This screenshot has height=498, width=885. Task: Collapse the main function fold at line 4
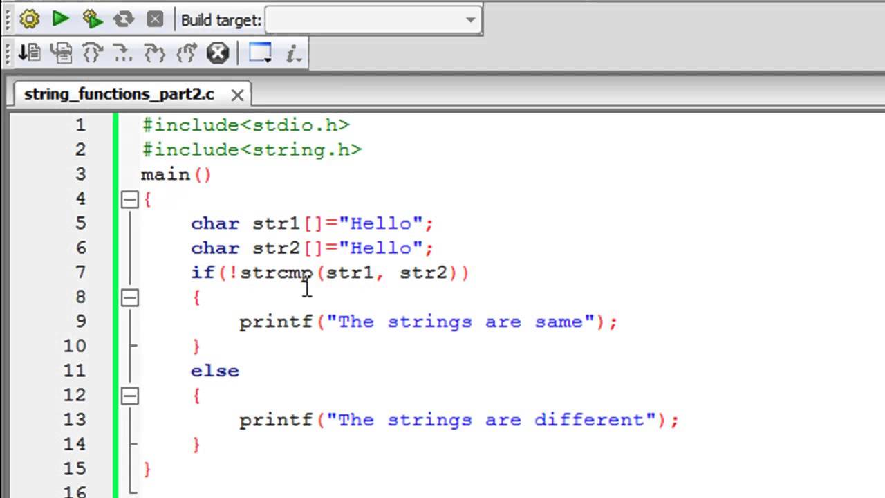tap(129, 199)
